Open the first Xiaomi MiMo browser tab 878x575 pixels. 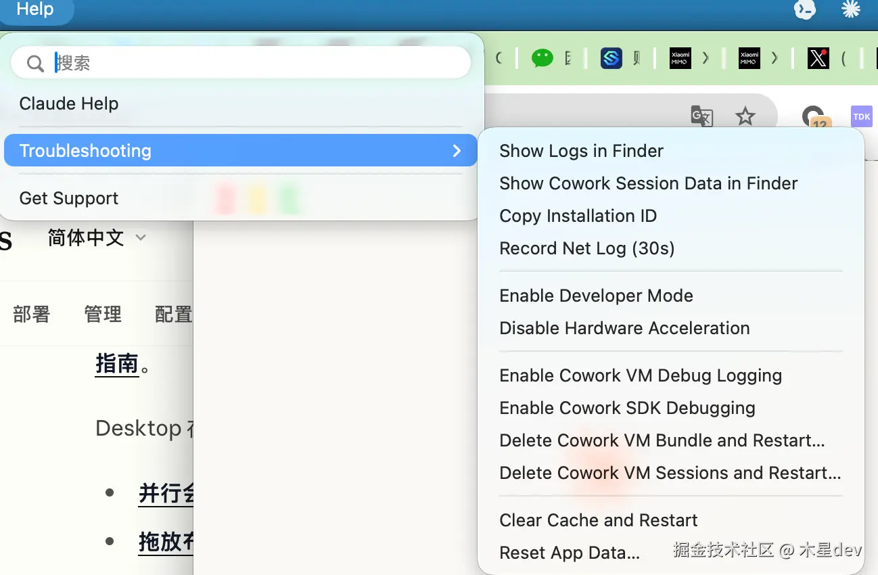coord(680,58)
